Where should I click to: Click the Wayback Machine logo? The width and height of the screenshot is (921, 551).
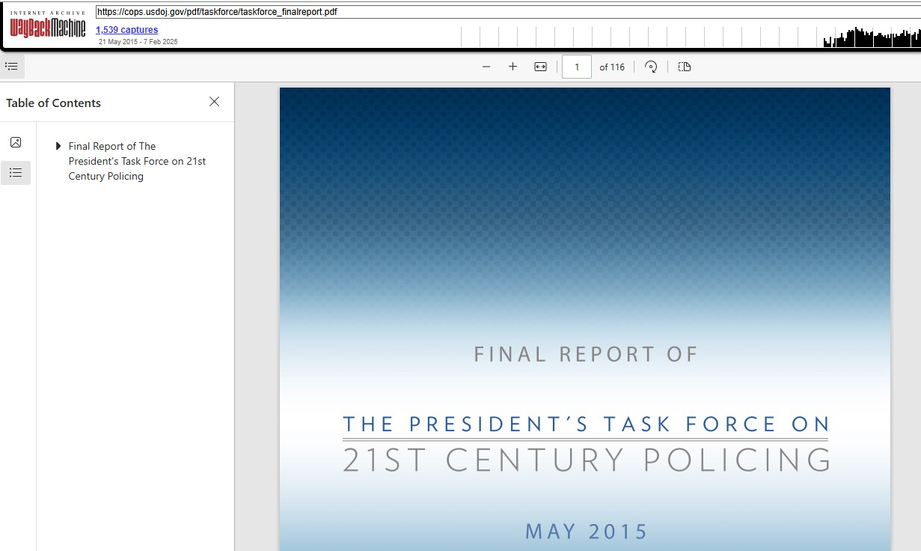pos(48,25)
